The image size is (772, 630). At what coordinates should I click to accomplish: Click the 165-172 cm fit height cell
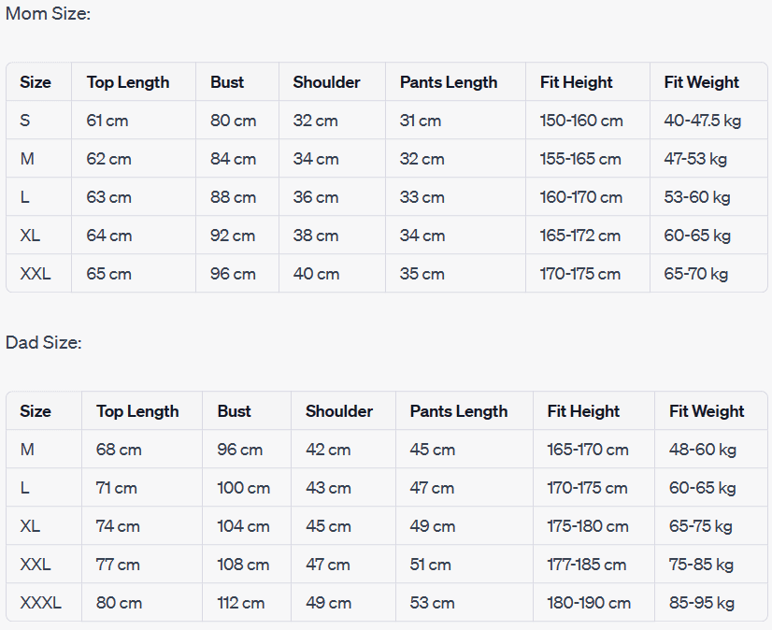(x=579, y=236)
